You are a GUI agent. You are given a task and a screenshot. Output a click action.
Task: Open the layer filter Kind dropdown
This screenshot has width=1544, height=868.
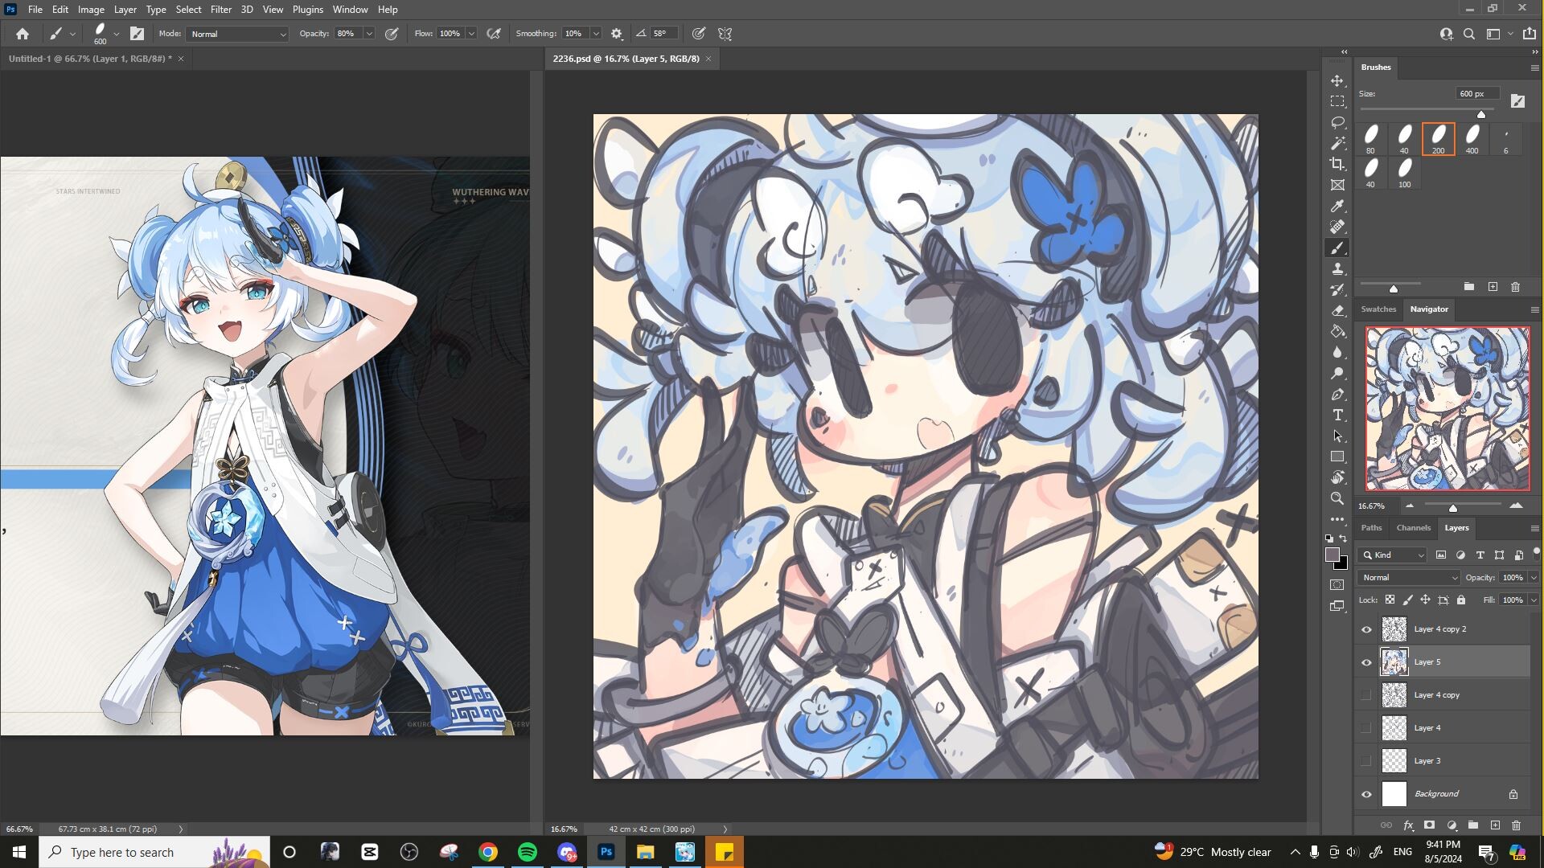1394,555
